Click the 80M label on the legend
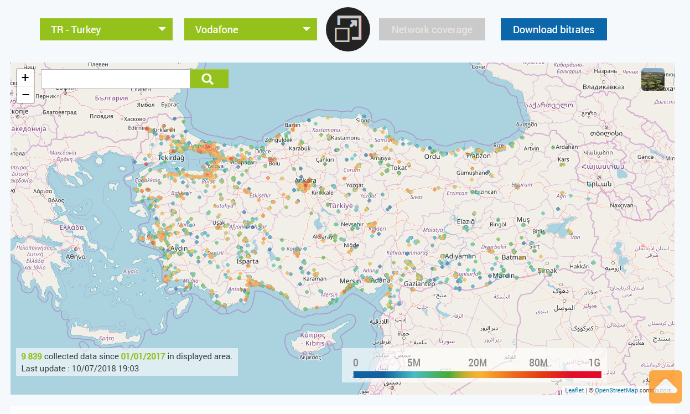 (538, 363)
